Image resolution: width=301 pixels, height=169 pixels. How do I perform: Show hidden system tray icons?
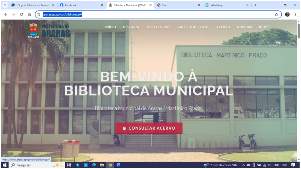click(243, 165)
